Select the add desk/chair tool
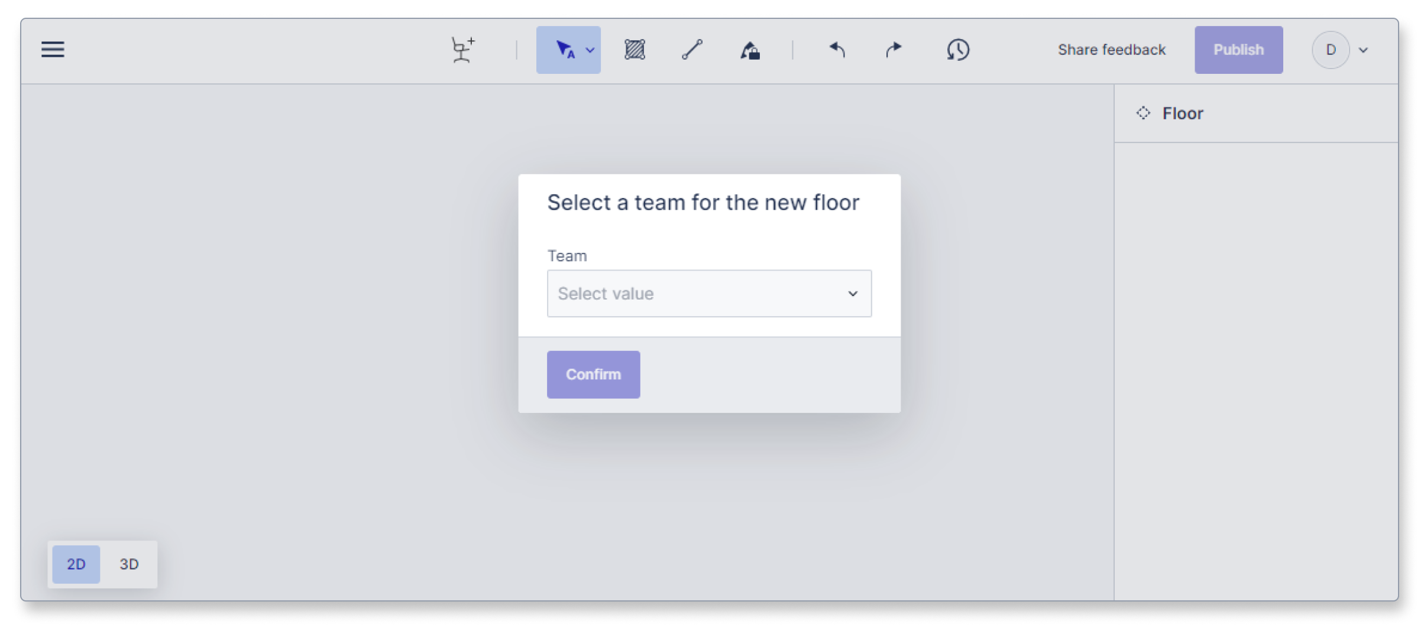The image size is (1424, 631). pos(462,50)
